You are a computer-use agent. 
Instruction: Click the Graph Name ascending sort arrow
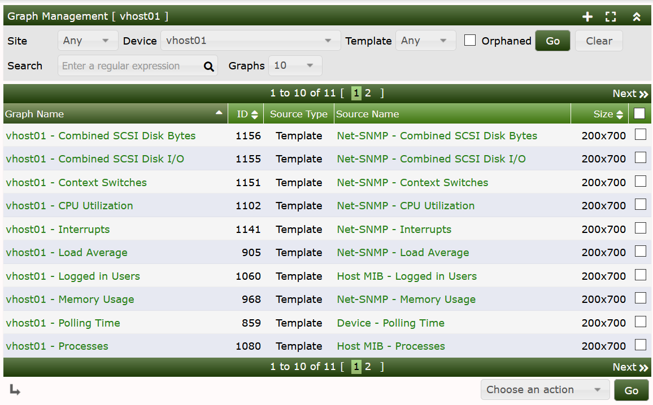[x=220, y=113]
